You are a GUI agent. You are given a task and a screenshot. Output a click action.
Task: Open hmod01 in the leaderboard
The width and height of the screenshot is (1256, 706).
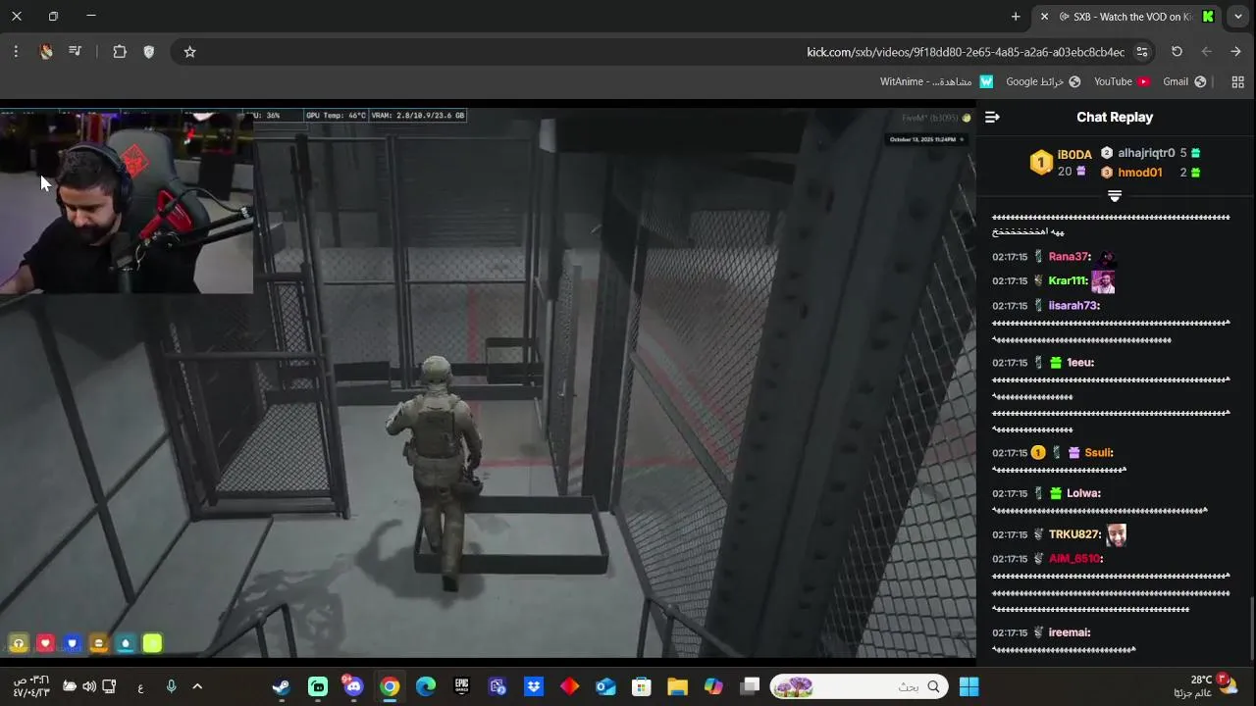point(1139,173)
